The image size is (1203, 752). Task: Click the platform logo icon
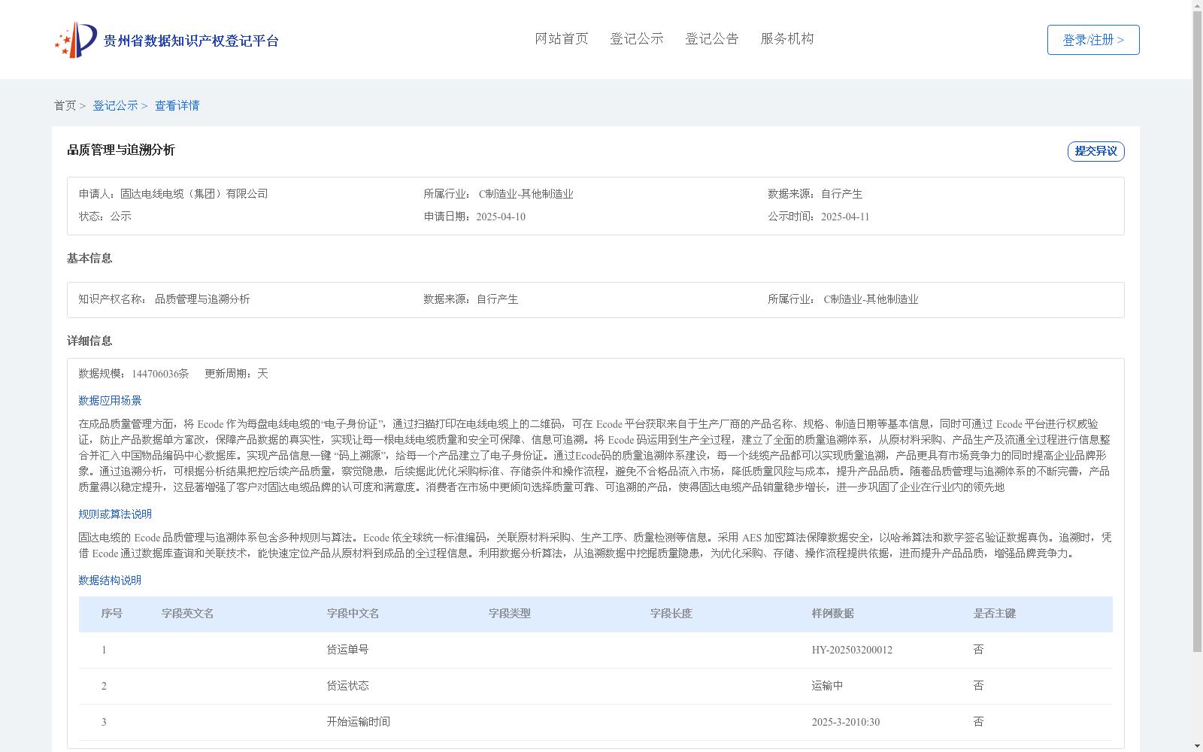[76, 40]
